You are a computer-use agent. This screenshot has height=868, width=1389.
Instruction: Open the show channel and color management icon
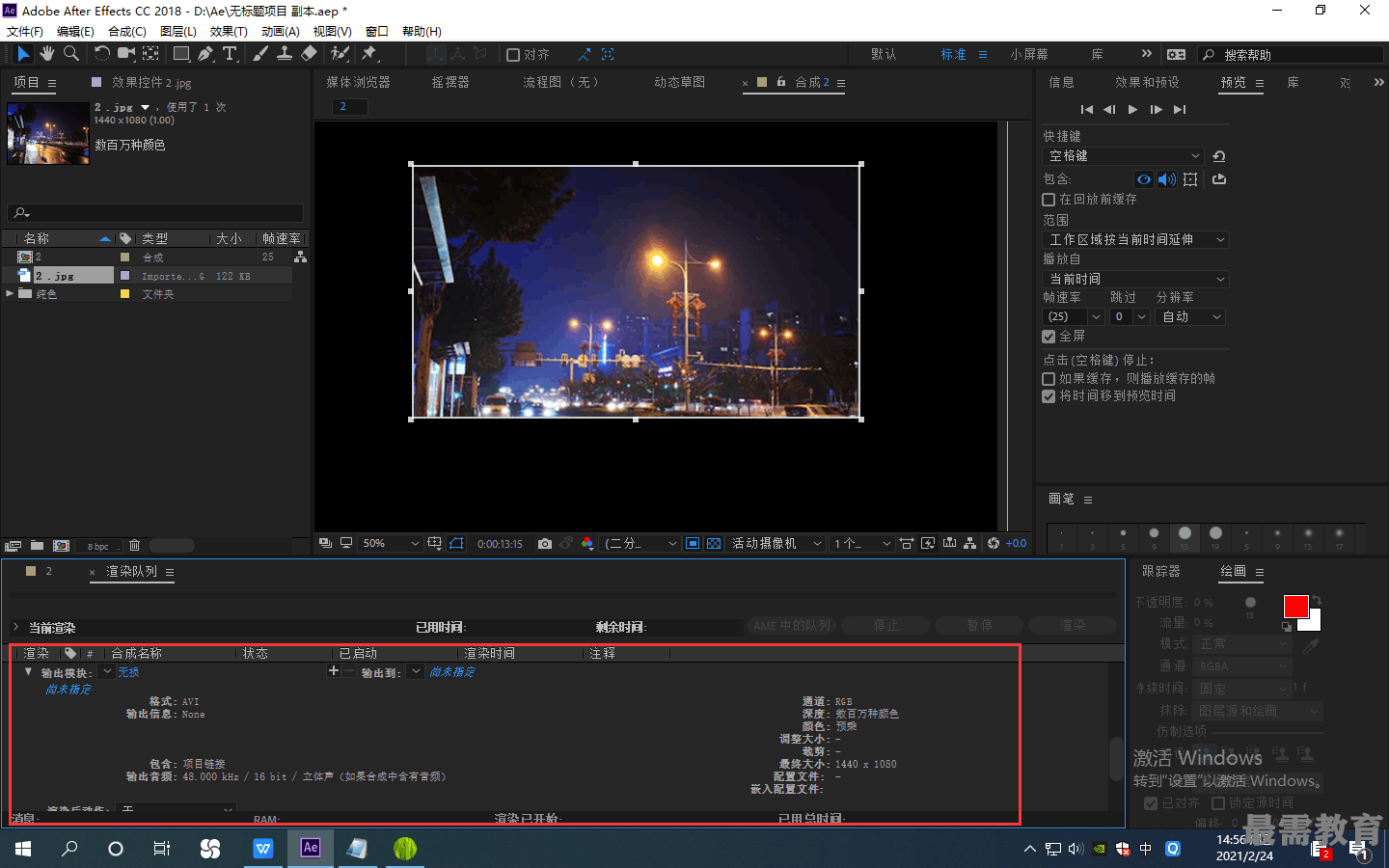[x=587, y=544]
